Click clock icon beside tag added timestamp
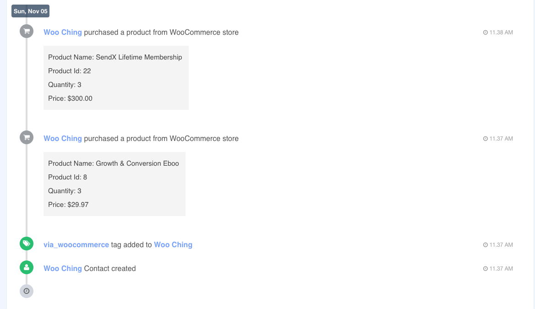 click(485, 245)
